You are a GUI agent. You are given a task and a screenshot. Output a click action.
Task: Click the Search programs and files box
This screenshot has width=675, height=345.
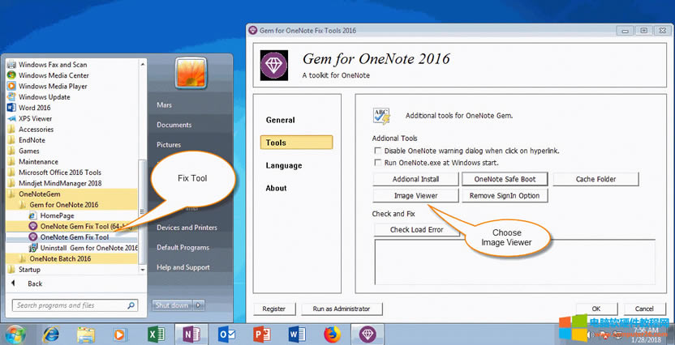click(73, 305)
